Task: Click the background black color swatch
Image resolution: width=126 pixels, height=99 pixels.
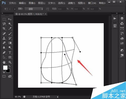Action: pos(9,71)
